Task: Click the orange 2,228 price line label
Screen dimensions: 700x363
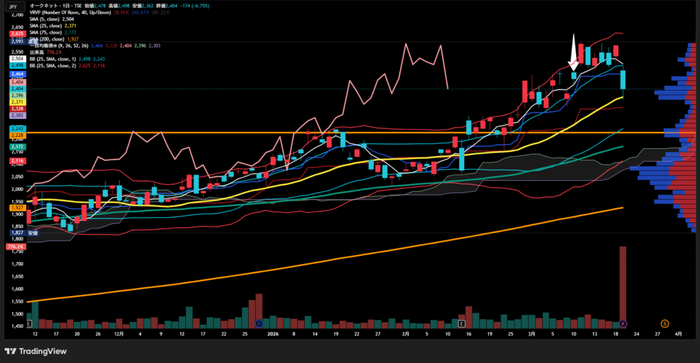Action: (x=17, y=135)
